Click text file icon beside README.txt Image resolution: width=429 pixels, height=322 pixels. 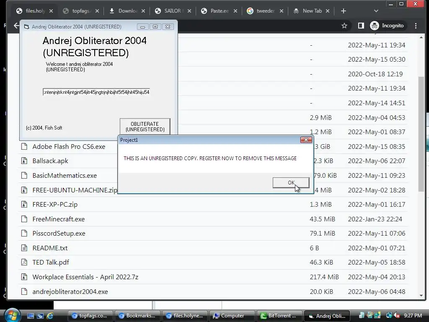tap(24, 248)
